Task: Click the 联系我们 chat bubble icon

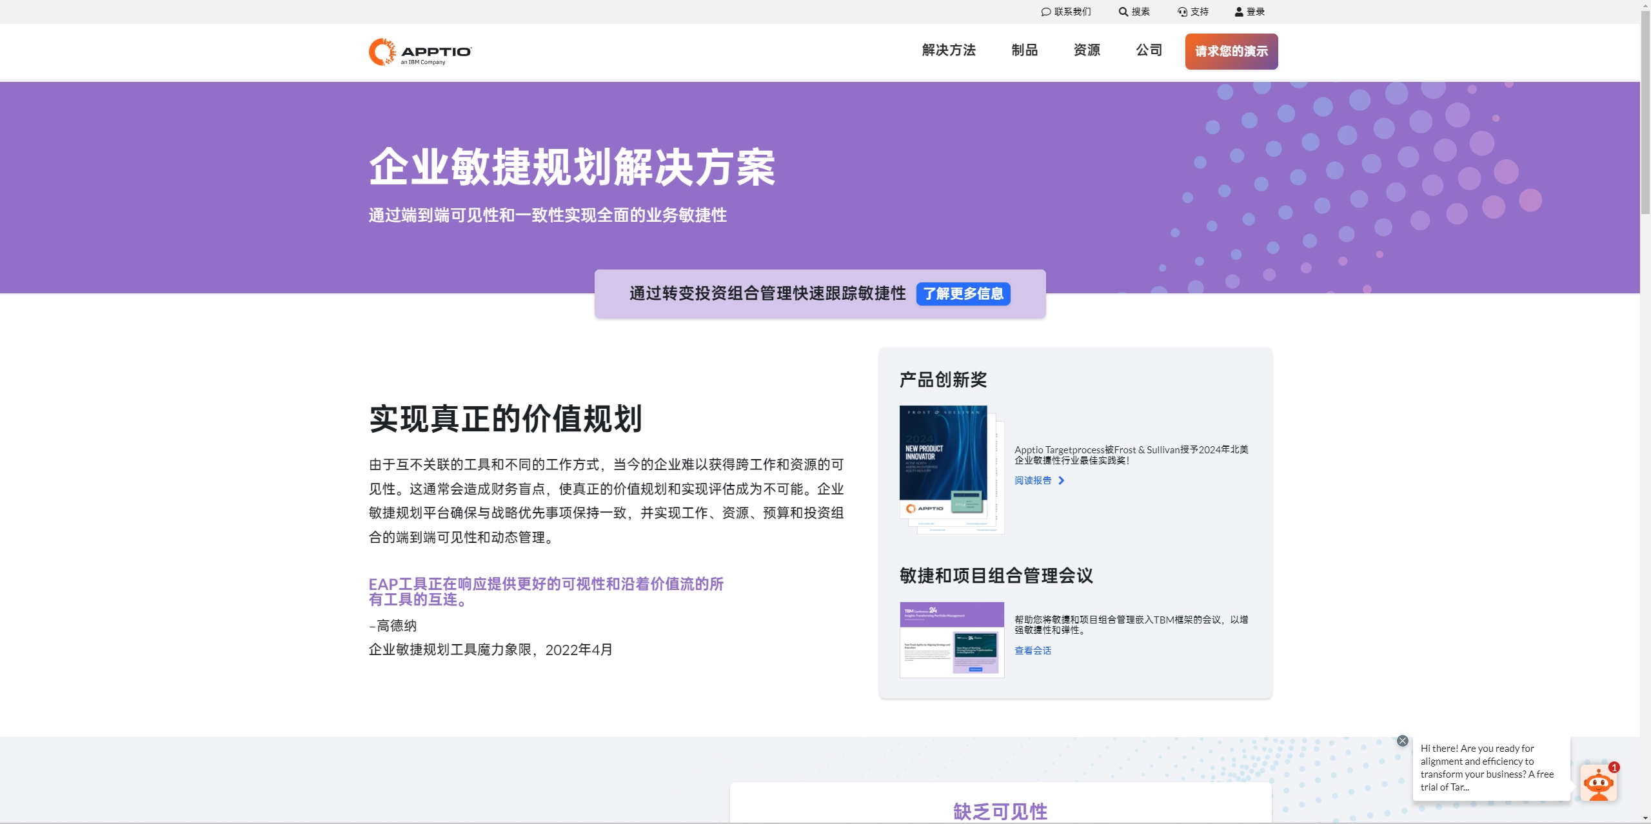Action: [1045, 12]
